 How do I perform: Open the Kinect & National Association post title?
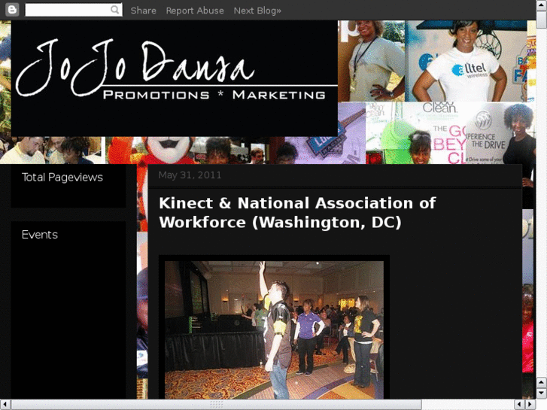(297, 212)
